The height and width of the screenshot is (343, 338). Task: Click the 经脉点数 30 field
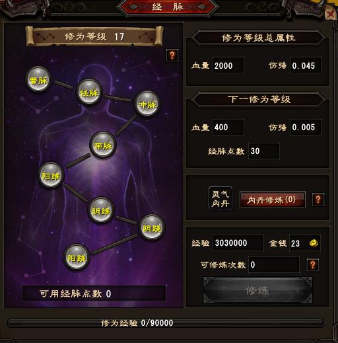point(264,151)
